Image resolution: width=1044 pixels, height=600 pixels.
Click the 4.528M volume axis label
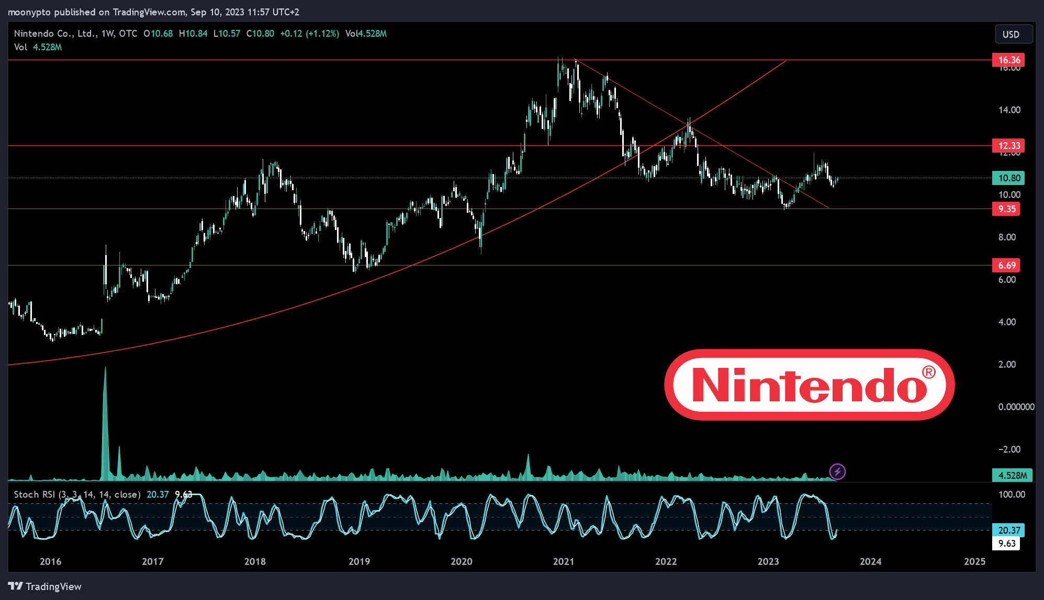[x=1012, y=476]
